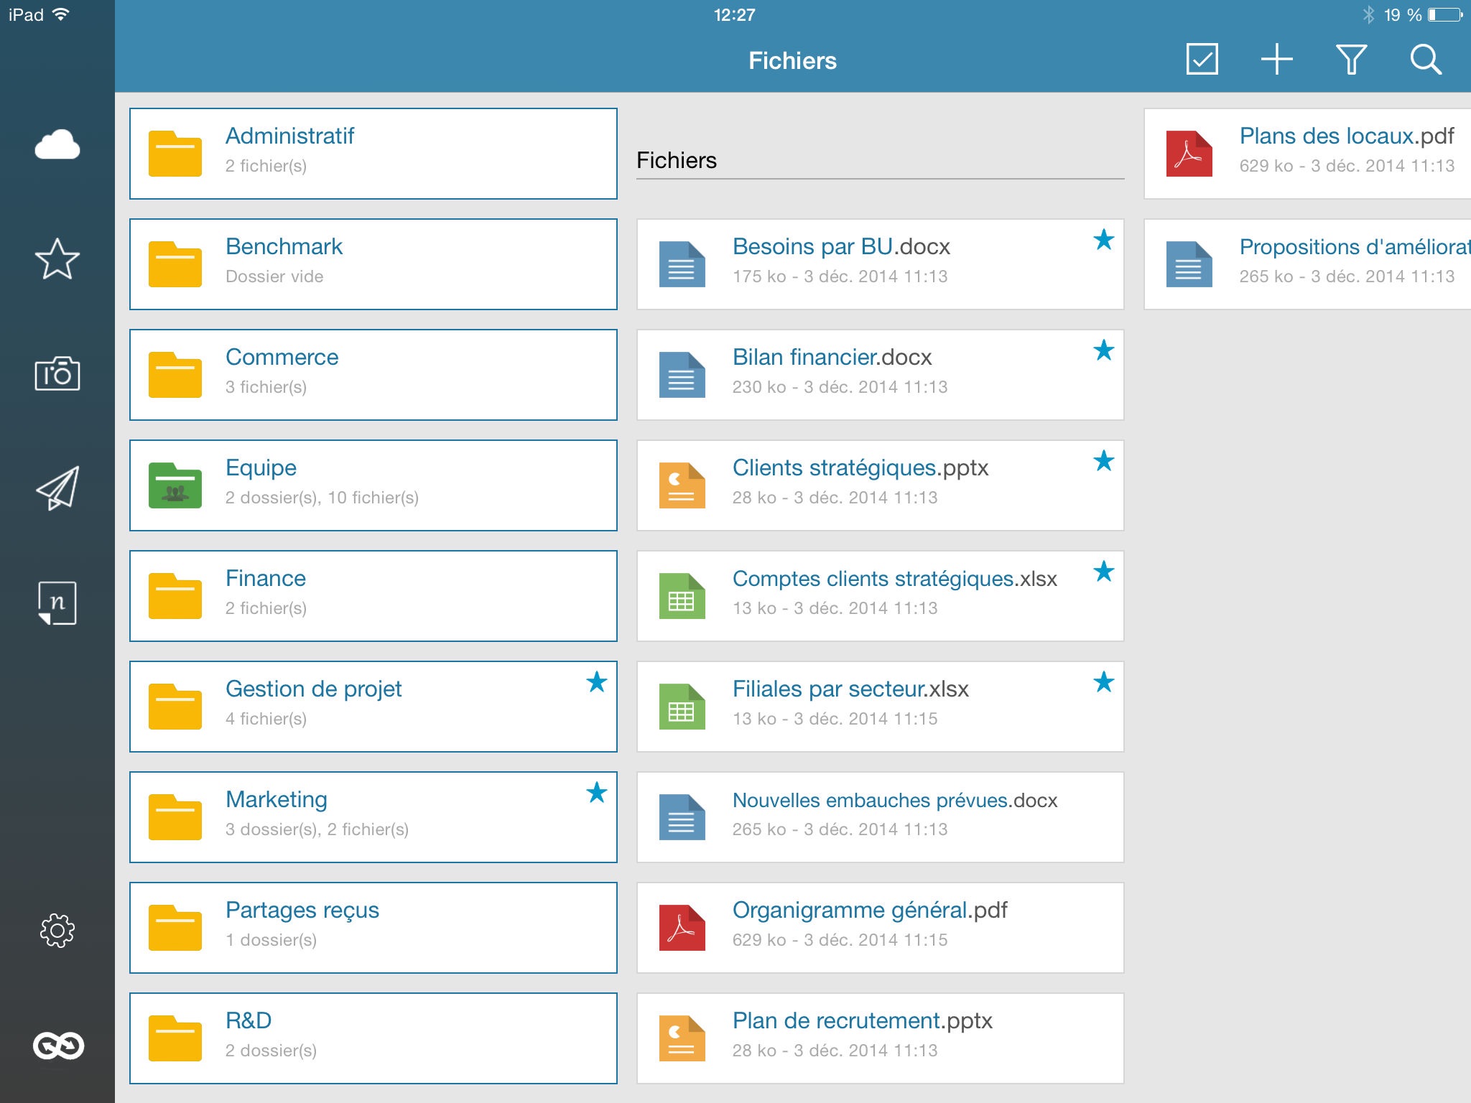The image size is (1471, 1103).
Task: Open search with the magnifying glass icon
Action: pyautogui.click(x=1425, y=60)
